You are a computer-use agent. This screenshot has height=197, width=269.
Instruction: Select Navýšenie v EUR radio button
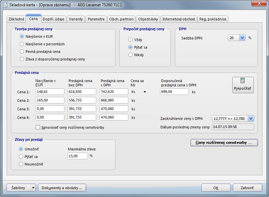[x=22, y=36]
